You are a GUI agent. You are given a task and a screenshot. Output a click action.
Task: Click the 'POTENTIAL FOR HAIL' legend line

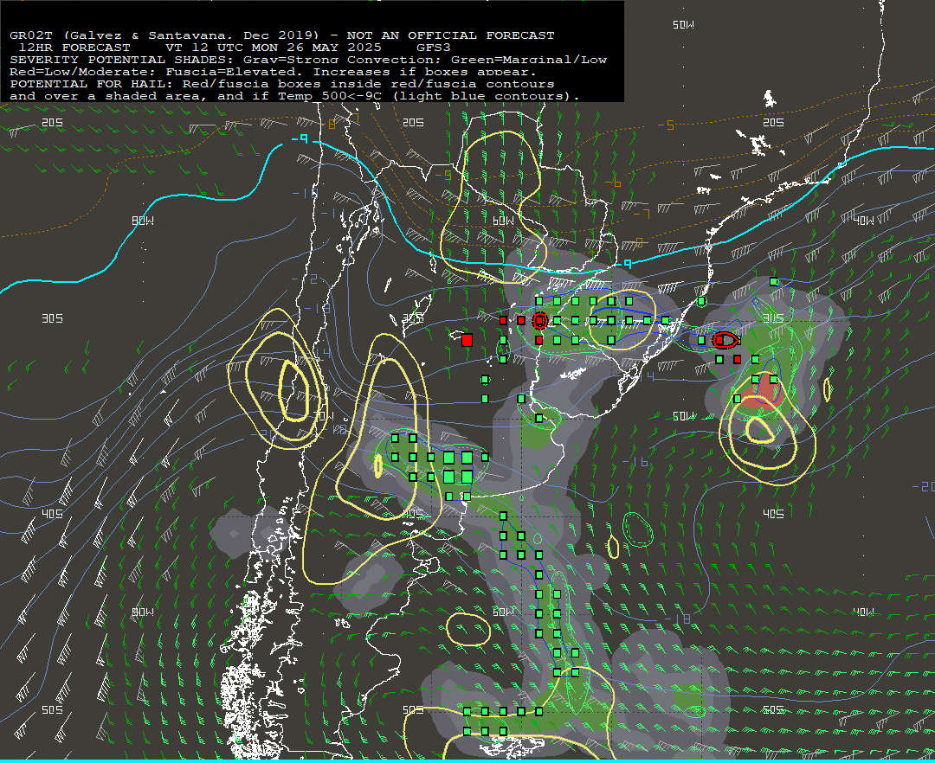tap(282, 83)
